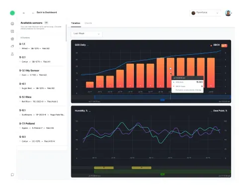Click the last orange bar in the GDD chart

[211, 73]
